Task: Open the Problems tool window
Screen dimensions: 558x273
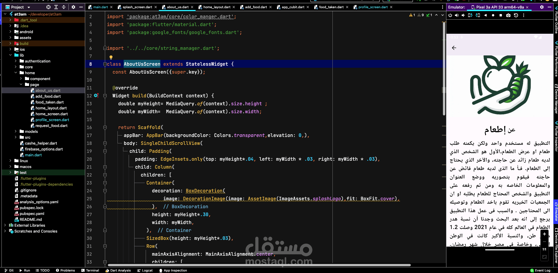Action: pos(65,270)
